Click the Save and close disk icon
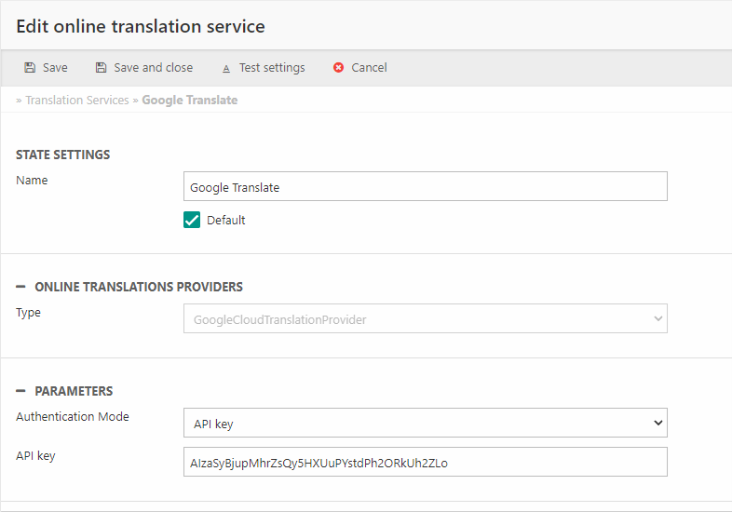 [x=101, y=68]
